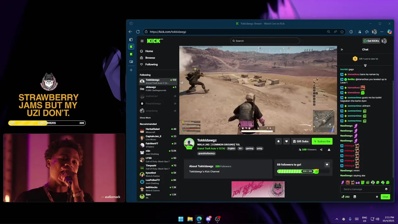
Task: Report stream with the warning icon
Action: pos(329,150)
